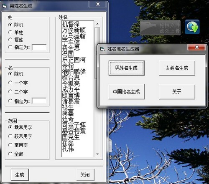Screen dimensions: 209x184
Task: Click the name list scrollbar thumb
Action: (97, 53)
